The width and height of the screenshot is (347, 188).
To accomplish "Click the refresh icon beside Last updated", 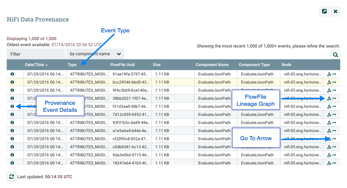I will (x=11, y=177).
